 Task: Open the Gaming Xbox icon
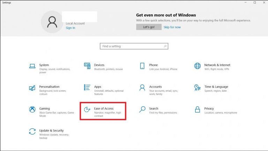[x=32, y=110]
